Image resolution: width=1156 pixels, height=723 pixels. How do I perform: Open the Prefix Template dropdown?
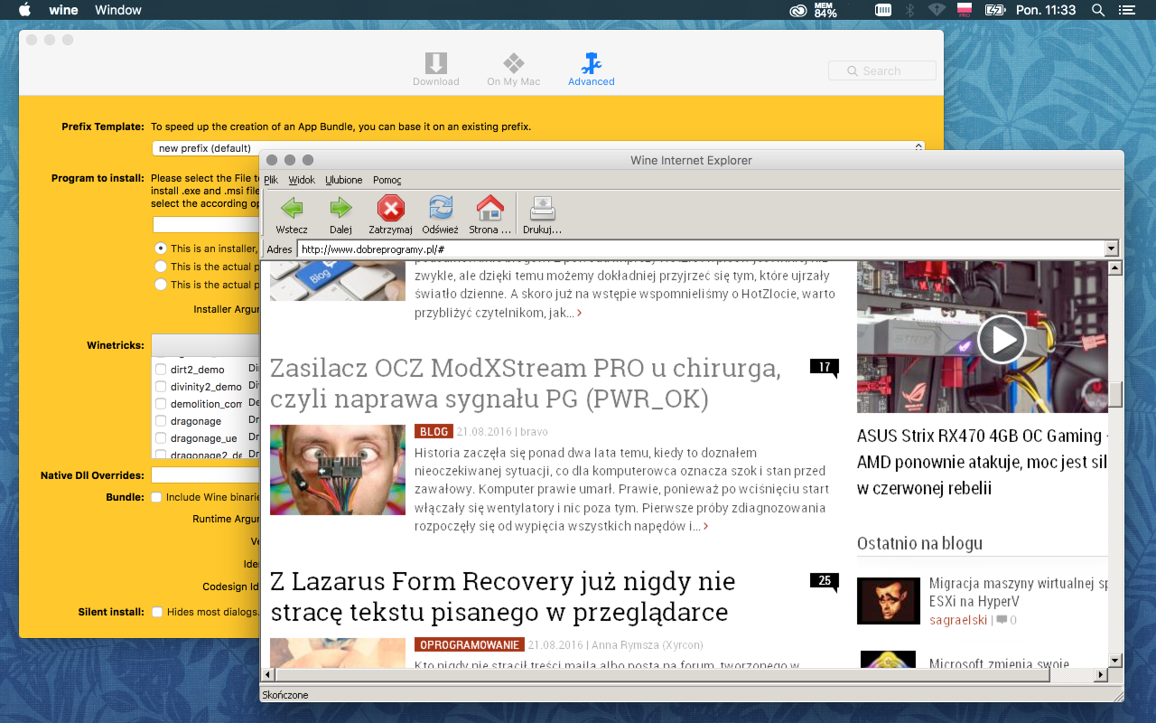538,147
